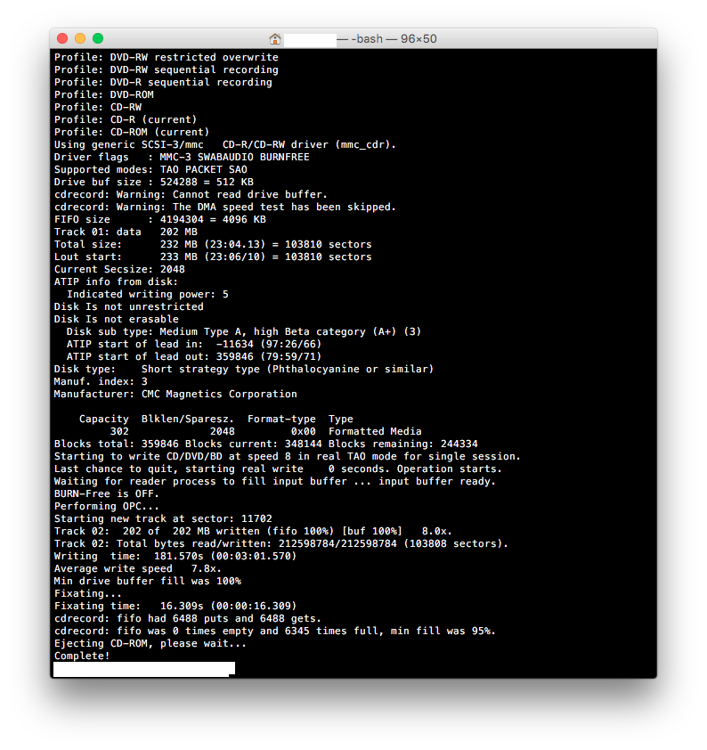This screenshot has height=750, width=707.
Task: Click the green zoom window button
Action: coord(98,38)
